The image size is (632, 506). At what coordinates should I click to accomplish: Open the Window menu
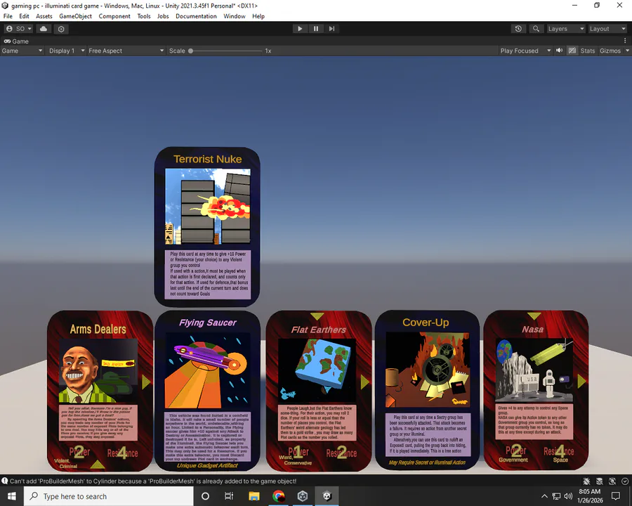pos(234,16)
